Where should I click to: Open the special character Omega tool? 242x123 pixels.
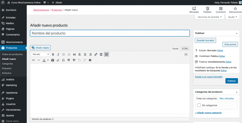pyautogui.click(x=63, y=60)
